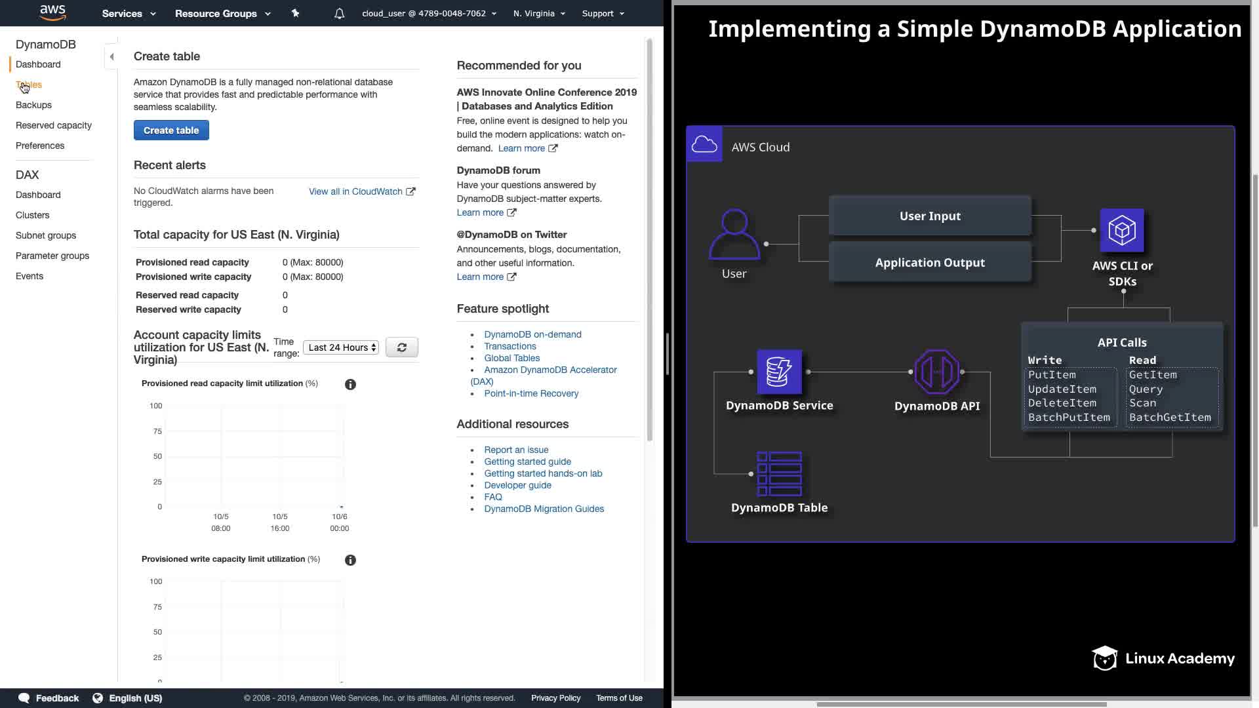Open the Services dropdown menu
The width and height of the screenshot is (1259, 708).
[x=129, y=13]
